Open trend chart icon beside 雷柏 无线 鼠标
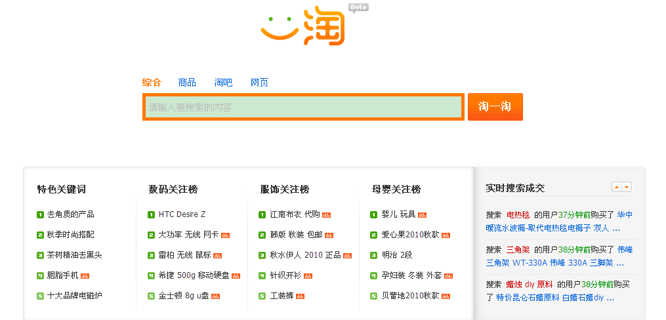The height and width of the screenshot is (320, 666). 217,256
